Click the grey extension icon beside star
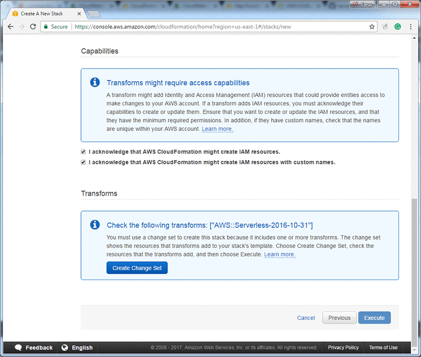Viewport: 421px width, 357px height. [385, 27]
